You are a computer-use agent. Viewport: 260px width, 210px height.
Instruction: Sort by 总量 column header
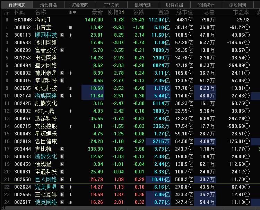(x=209, y=12)
